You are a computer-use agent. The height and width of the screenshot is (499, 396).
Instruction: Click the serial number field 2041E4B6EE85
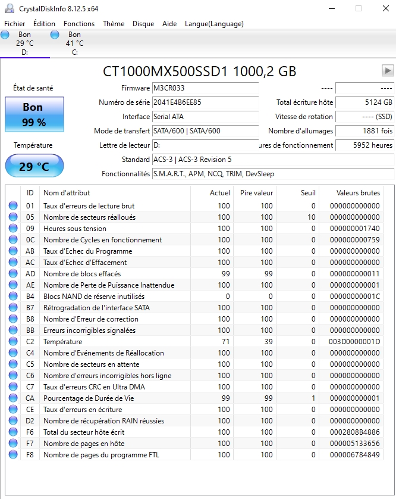(205, 102)
